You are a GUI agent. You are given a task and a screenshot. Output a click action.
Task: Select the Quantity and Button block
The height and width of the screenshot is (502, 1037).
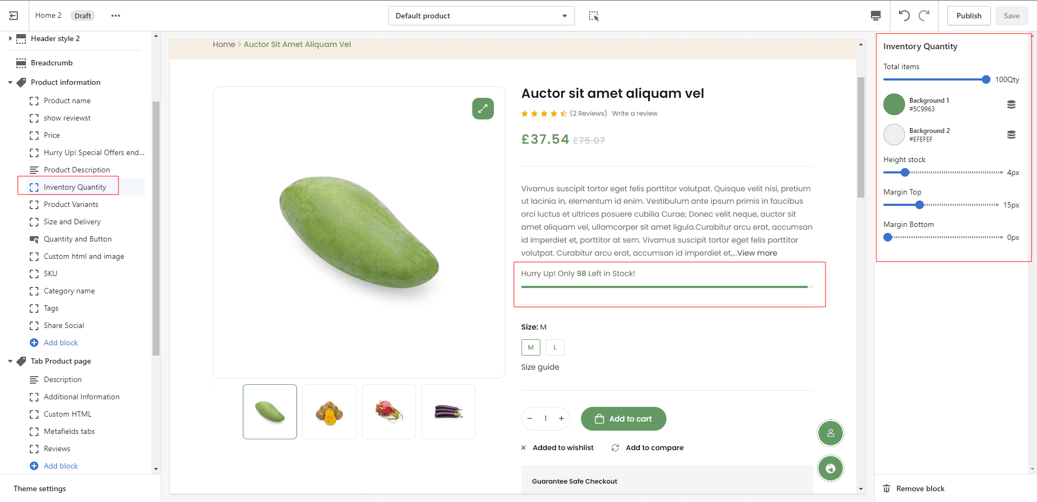click(77, 239)
